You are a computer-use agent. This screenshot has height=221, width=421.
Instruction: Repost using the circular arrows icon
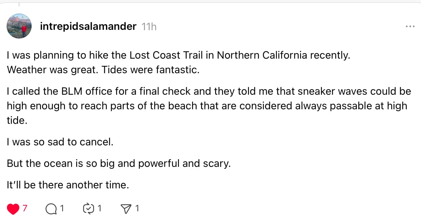point(89,209)
